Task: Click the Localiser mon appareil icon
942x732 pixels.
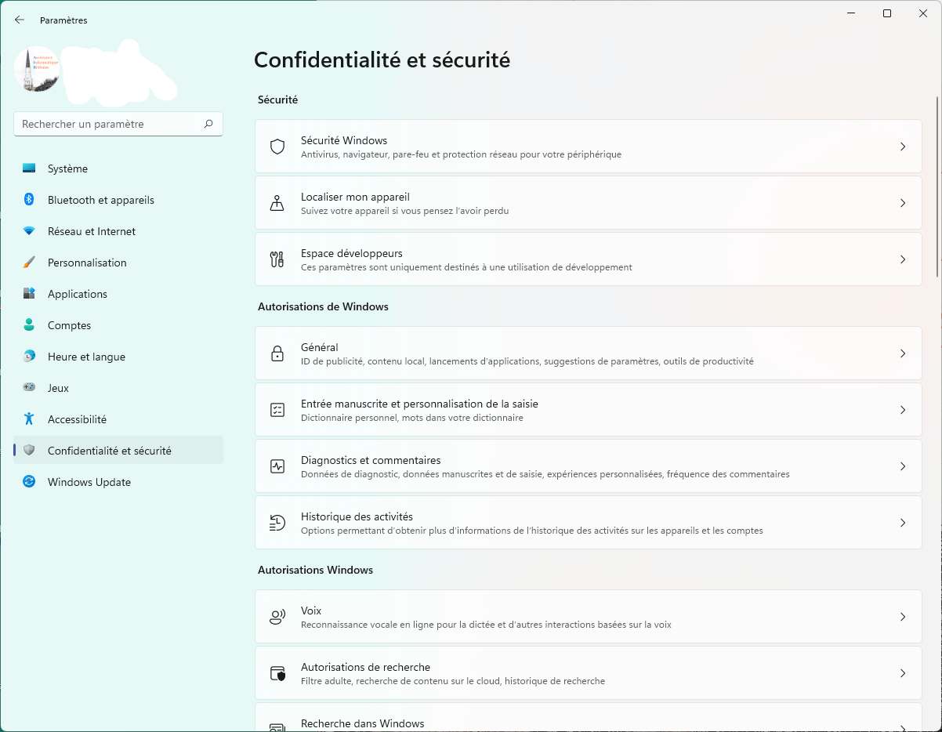Action: pos(277,202)
